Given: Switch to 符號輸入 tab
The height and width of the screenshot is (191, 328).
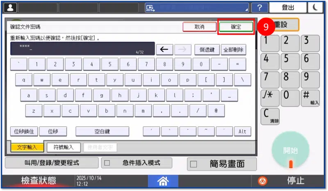Looking at the screenshot, I should (x=64, y=147).
